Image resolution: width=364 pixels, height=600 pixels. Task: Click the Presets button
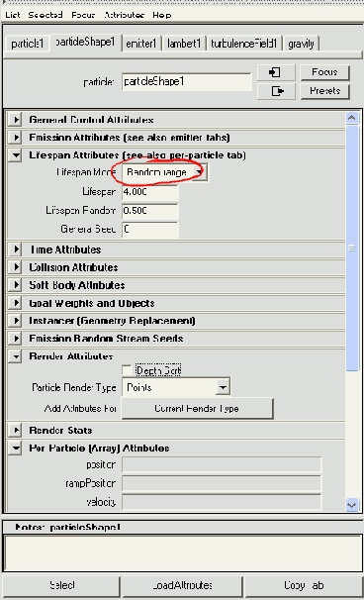(325, 91)
